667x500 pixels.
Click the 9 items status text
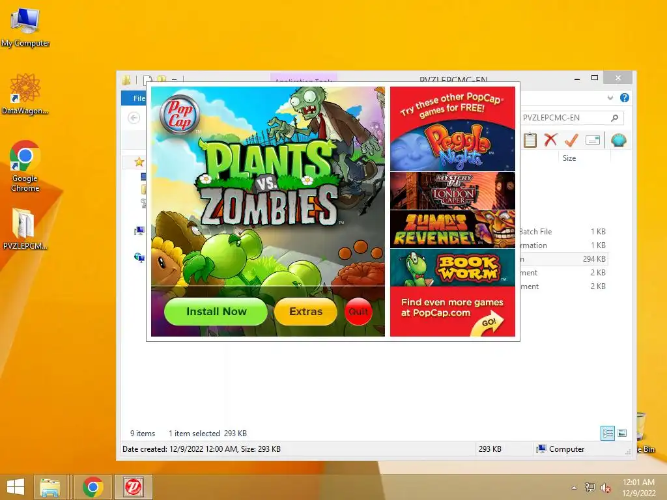point(143,434)
